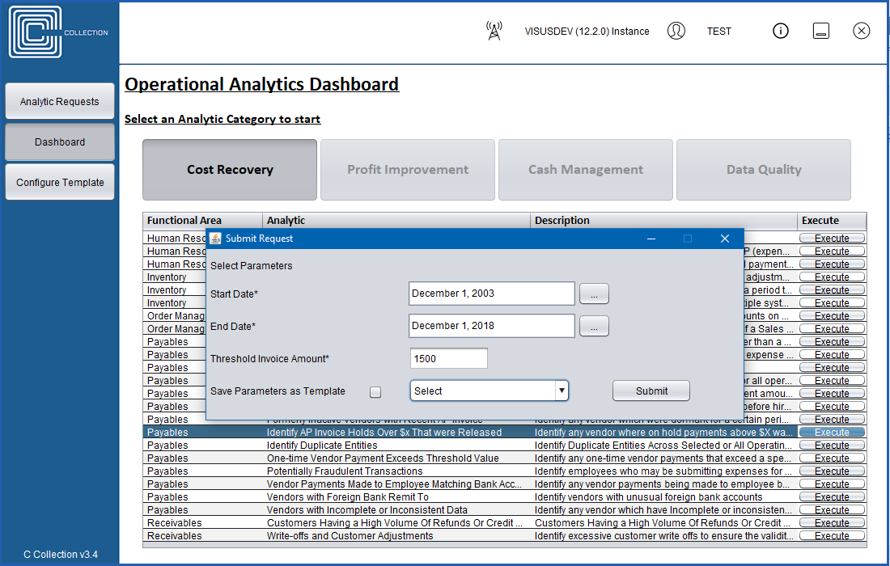Enable Save Parameters as Template checkbox
This screenshot has height=566, width=890.
(375, 392)
